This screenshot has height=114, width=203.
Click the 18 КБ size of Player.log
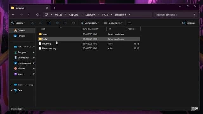(x=137, y=44)
